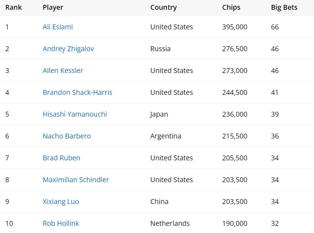Click the Country column header
This screenshot has height=233, width=314.
[164, 7]
